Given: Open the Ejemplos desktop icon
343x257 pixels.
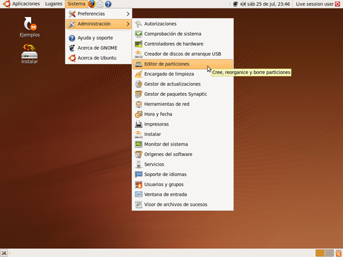Looking at the screenshot, I should 29,27.
